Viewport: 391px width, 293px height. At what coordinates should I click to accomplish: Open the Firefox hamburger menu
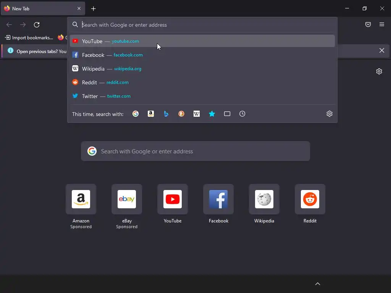pyautogui.click(x=382, y=24)
